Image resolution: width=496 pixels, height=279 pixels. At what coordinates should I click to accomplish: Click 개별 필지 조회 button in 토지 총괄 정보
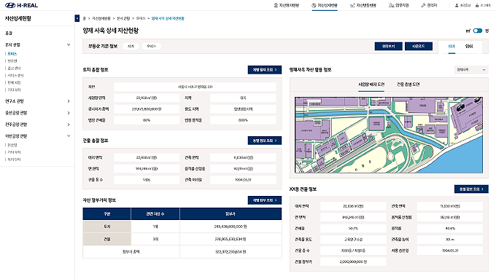(x=265, y=70)
